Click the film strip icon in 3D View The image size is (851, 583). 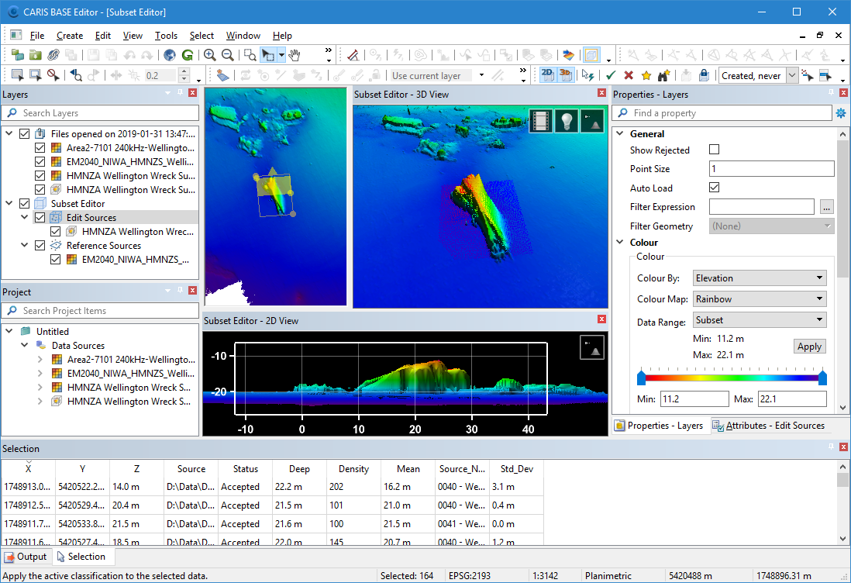541,121
